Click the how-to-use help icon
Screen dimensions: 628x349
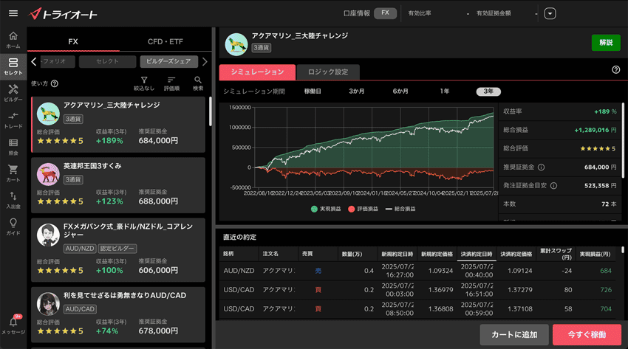(55, 83)
